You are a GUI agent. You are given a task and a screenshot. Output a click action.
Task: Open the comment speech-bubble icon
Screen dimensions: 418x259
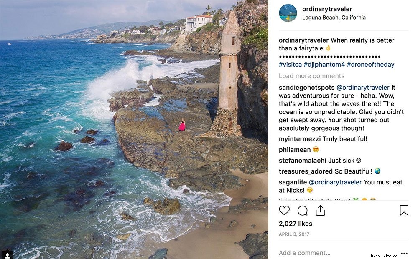(302, 211)
